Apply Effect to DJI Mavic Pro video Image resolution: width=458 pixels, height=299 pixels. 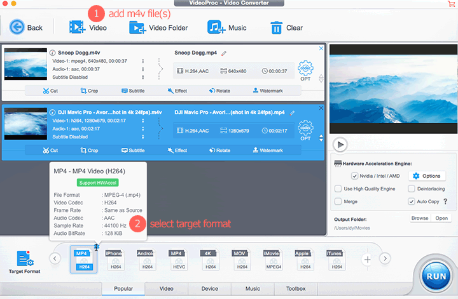click(177, 150)
